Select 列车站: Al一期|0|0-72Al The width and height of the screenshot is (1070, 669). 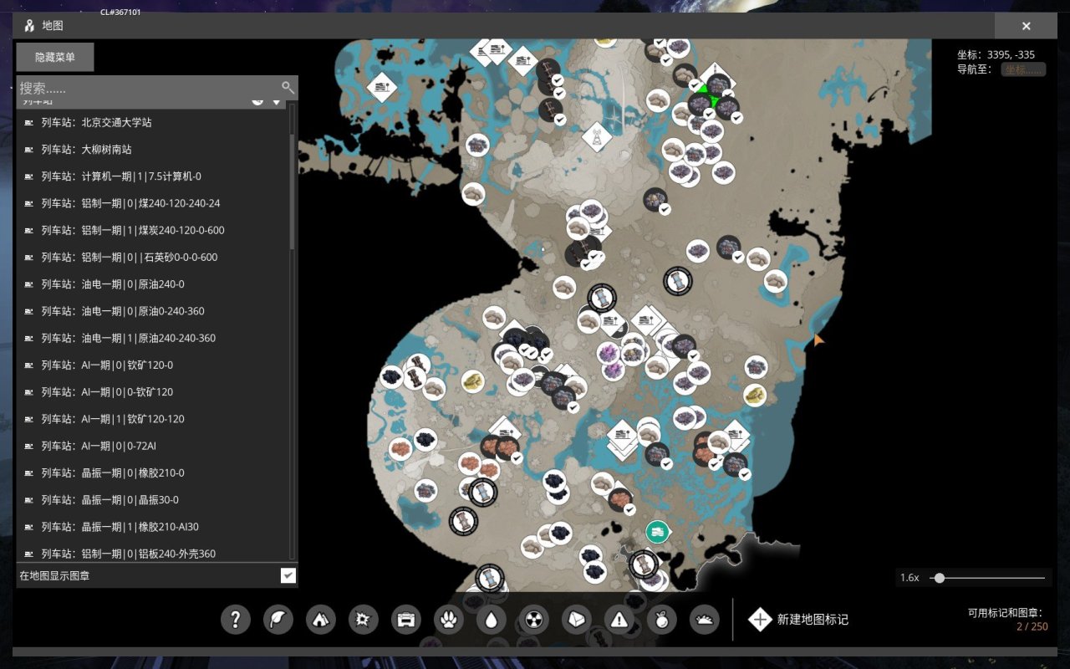[x=152, y=446]
